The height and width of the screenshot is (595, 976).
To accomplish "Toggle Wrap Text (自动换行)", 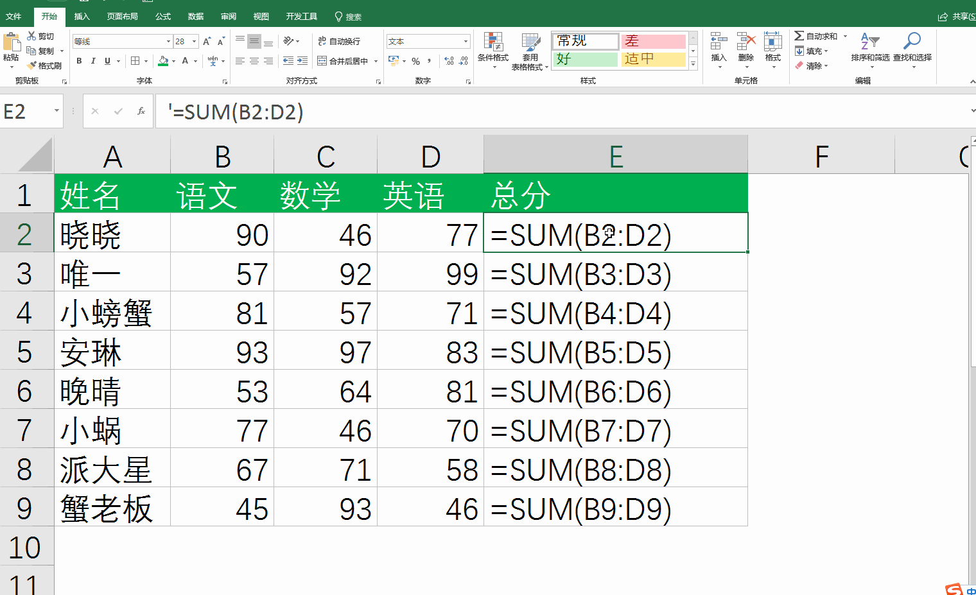I will 339,41.
